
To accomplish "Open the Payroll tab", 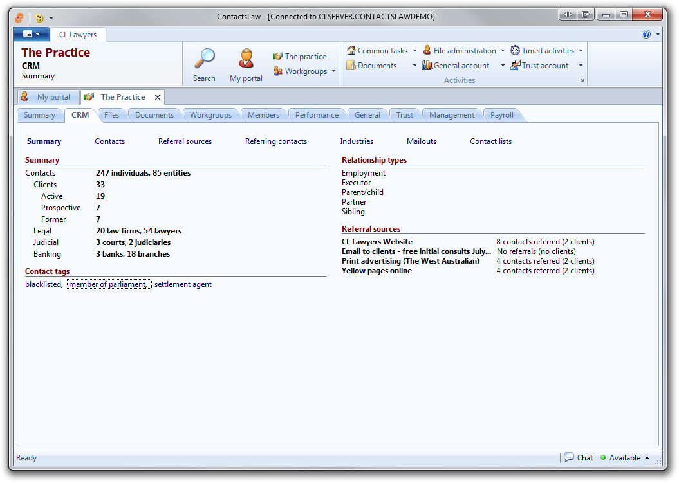I will pyautogui.click(x=502, y=115).
